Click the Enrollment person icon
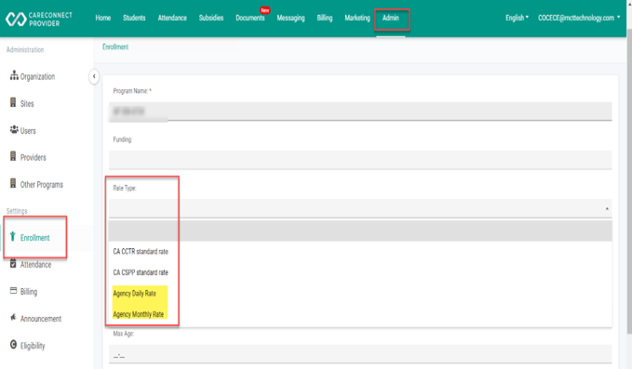Image resolution: width=632 pixels, height=369 pixels. point(13,237)
